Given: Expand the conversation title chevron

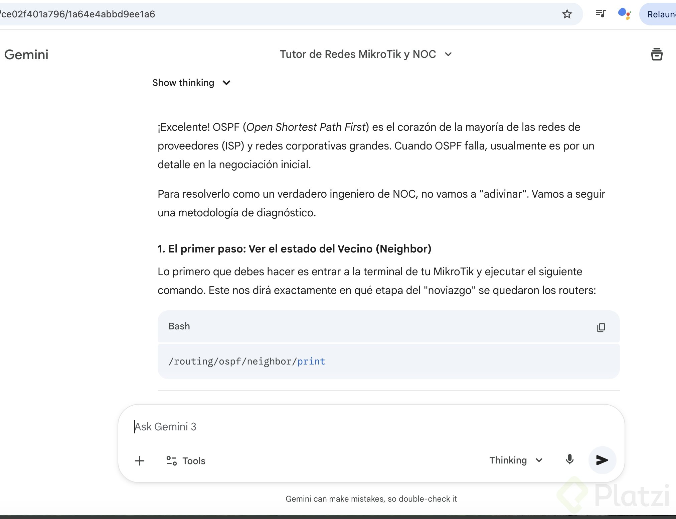Looking at the screenshot, I should 449,54.
